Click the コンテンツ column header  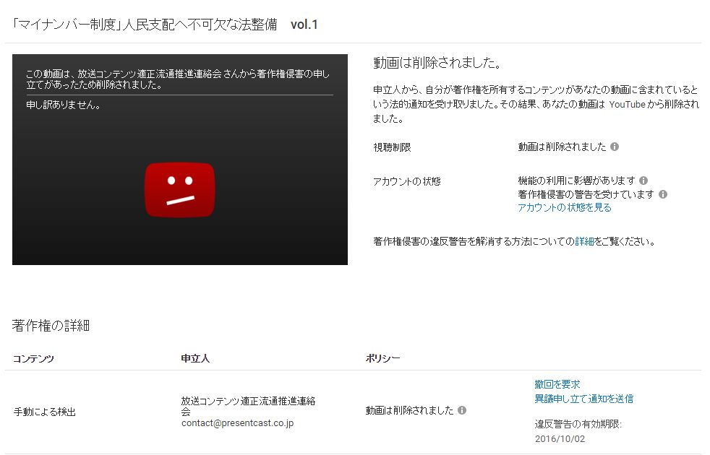tap(33, 359)
